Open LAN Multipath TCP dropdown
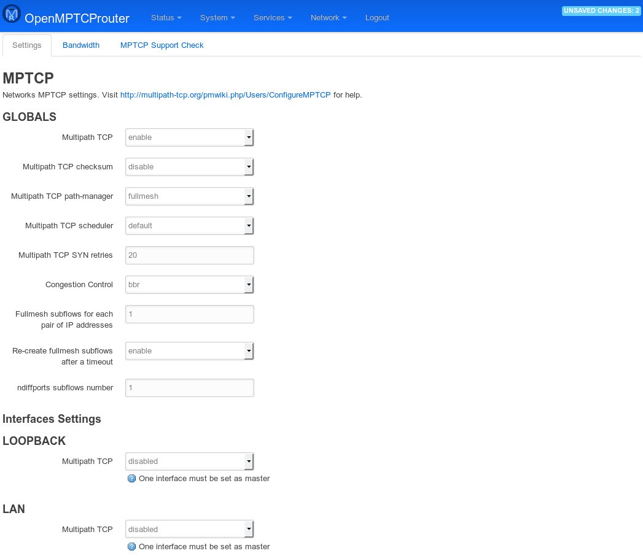The image size is (643, 556). (189, 530)
